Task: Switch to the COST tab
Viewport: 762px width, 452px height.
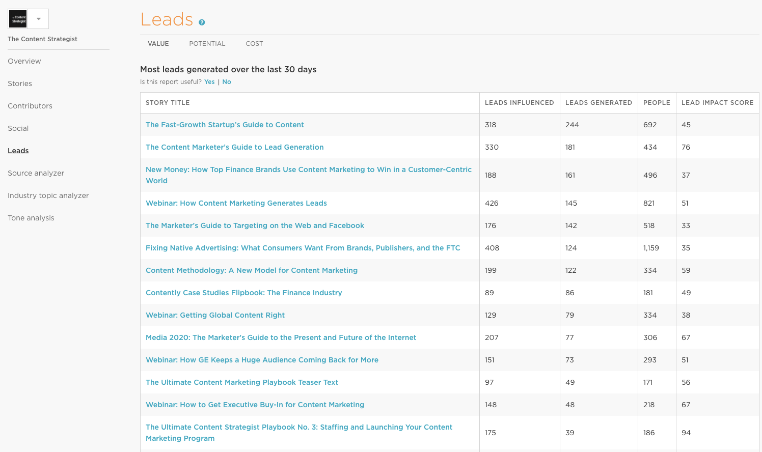Action: [254, 44]
